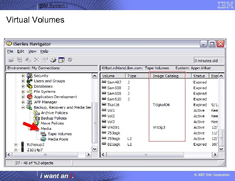Click the printer toolbar icon
This screenshot has height=181, width=235.
click(53, 60)
